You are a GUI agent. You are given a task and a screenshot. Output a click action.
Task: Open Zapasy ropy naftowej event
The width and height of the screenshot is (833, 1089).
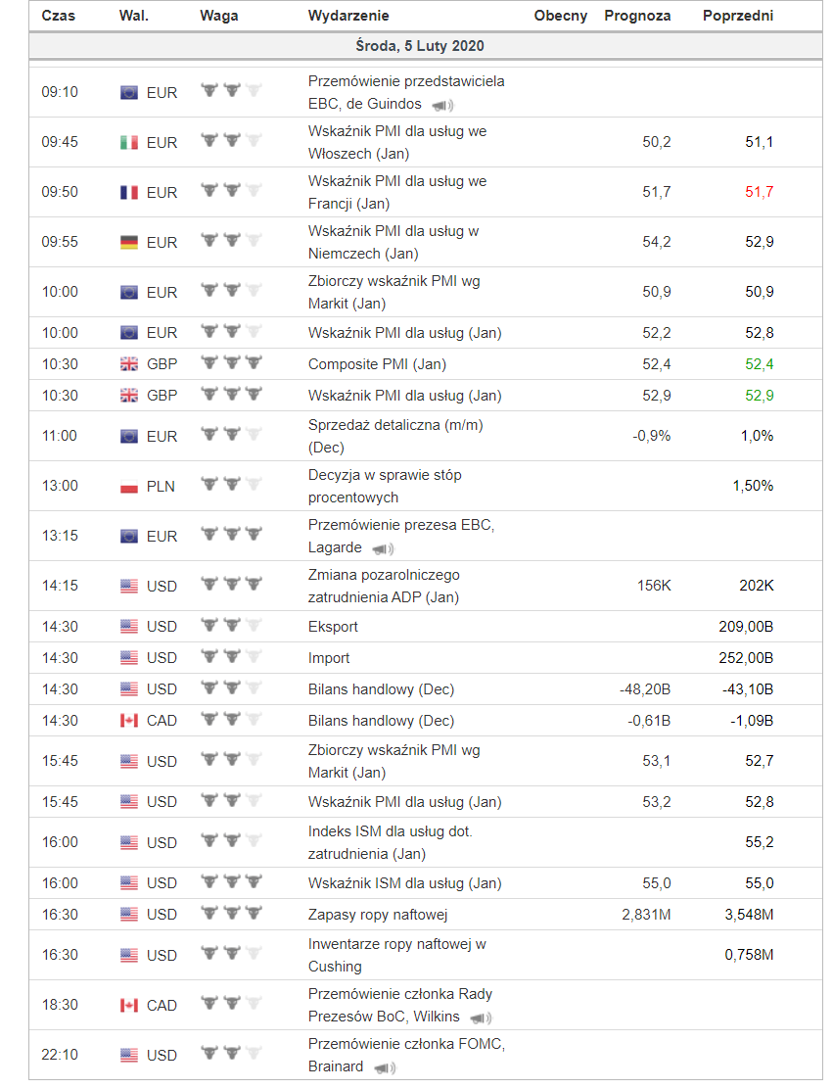(x=378, y=915)
